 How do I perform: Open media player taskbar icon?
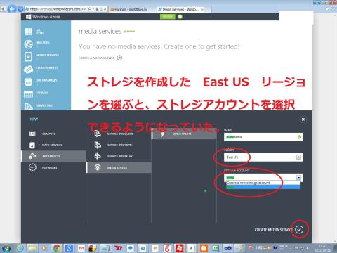click(x=44, y=248)
